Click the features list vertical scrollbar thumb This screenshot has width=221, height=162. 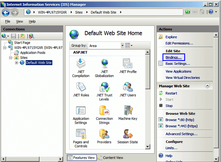pyautogui.click(x=147, y=72)
